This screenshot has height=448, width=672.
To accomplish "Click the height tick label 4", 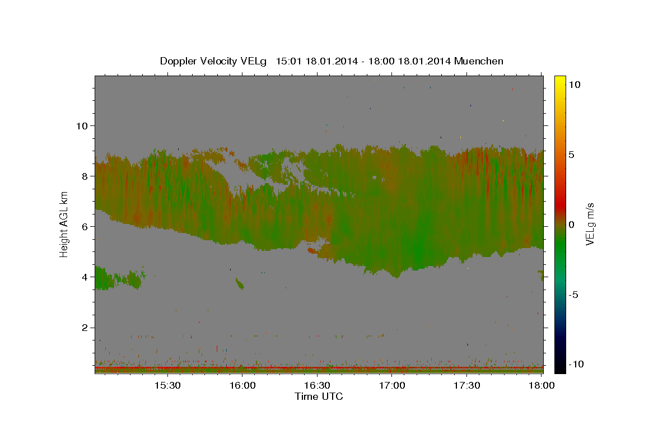I will (84, 277).
